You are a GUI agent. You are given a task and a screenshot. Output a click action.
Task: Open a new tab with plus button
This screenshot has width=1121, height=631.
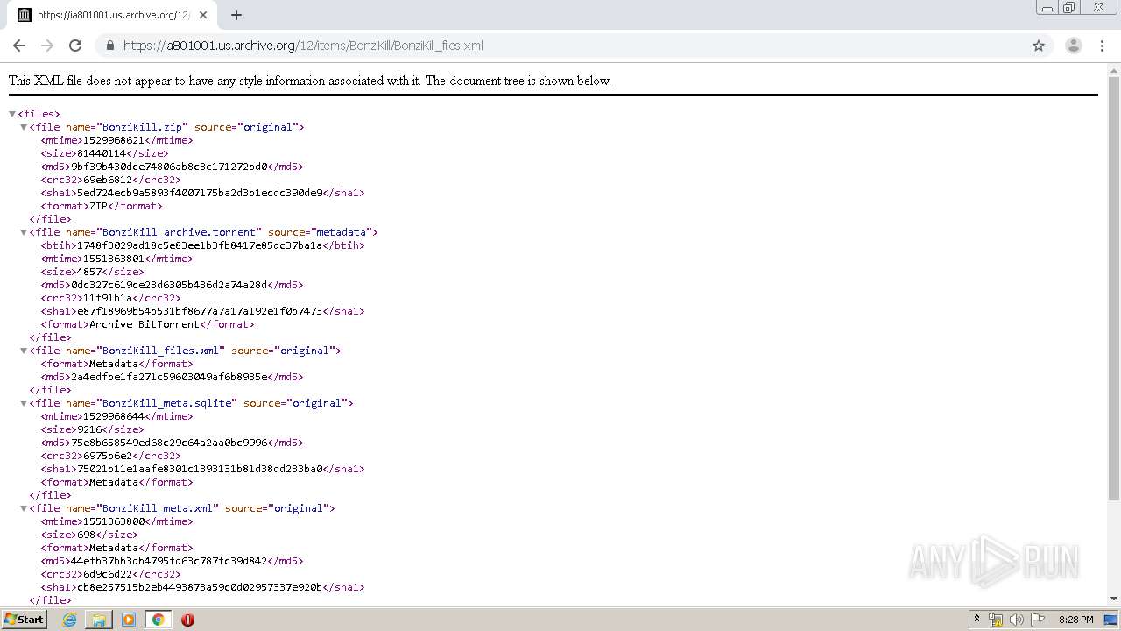click(236, 15)
